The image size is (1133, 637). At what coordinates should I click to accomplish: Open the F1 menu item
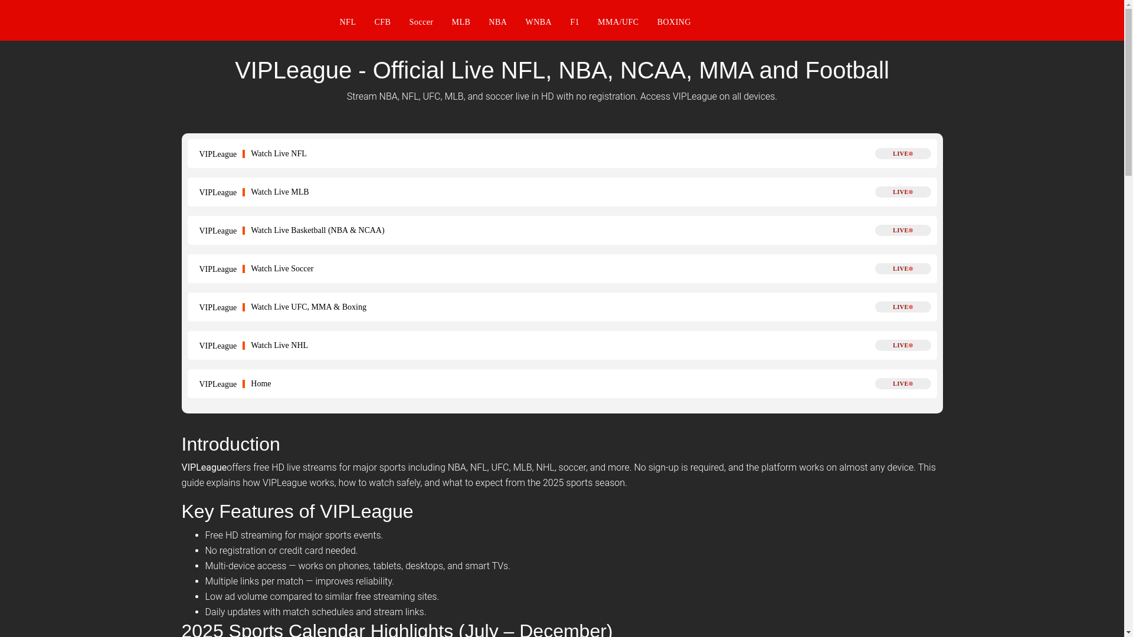pos(575,22)
